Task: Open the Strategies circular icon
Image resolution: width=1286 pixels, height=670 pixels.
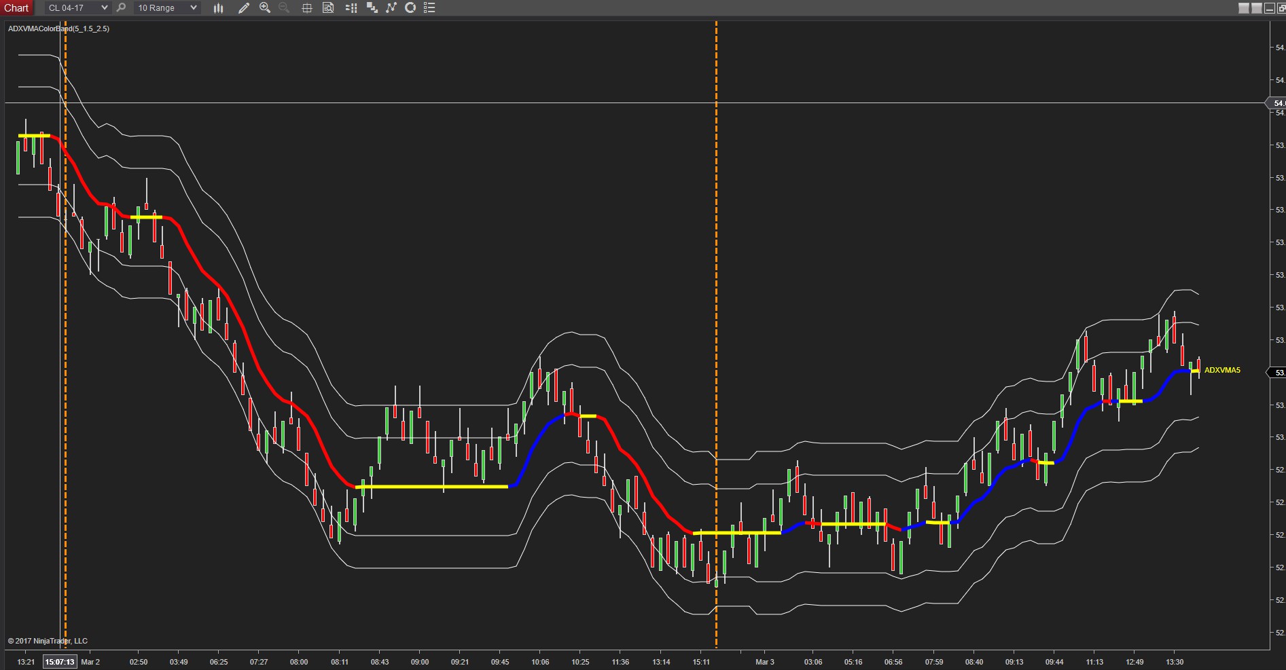Action: click(410, 8)
